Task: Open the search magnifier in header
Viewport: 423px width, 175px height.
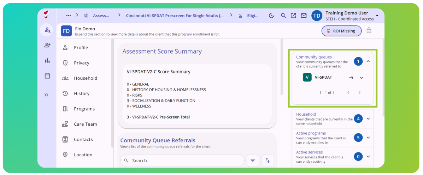Action: click(283, 16)
